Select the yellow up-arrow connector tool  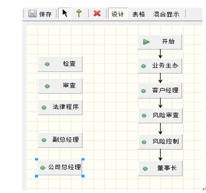(79, 14)
